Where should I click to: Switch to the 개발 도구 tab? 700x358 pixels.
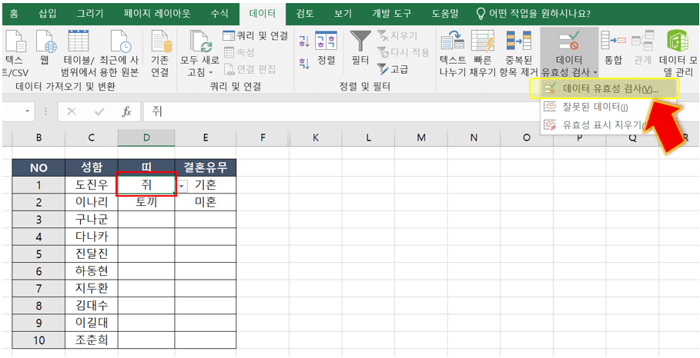[391, 13]
